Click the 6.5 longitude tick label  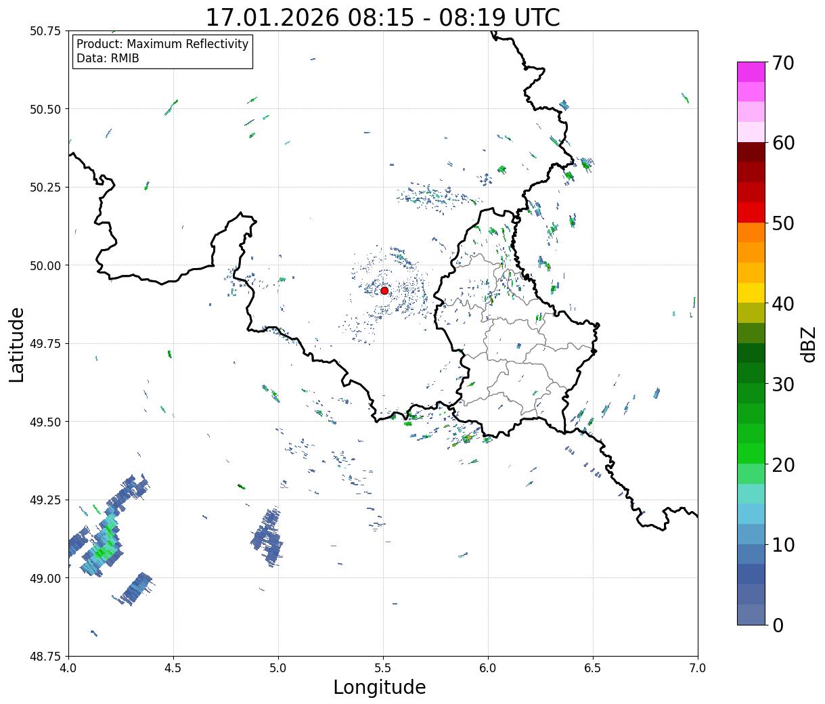[593, 668]
